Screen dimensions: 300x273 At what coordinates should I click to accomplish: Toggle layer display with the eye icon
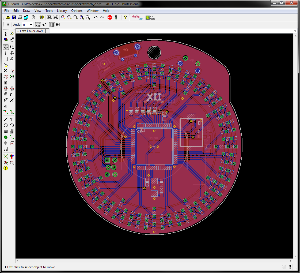click(x=12, y=34)
